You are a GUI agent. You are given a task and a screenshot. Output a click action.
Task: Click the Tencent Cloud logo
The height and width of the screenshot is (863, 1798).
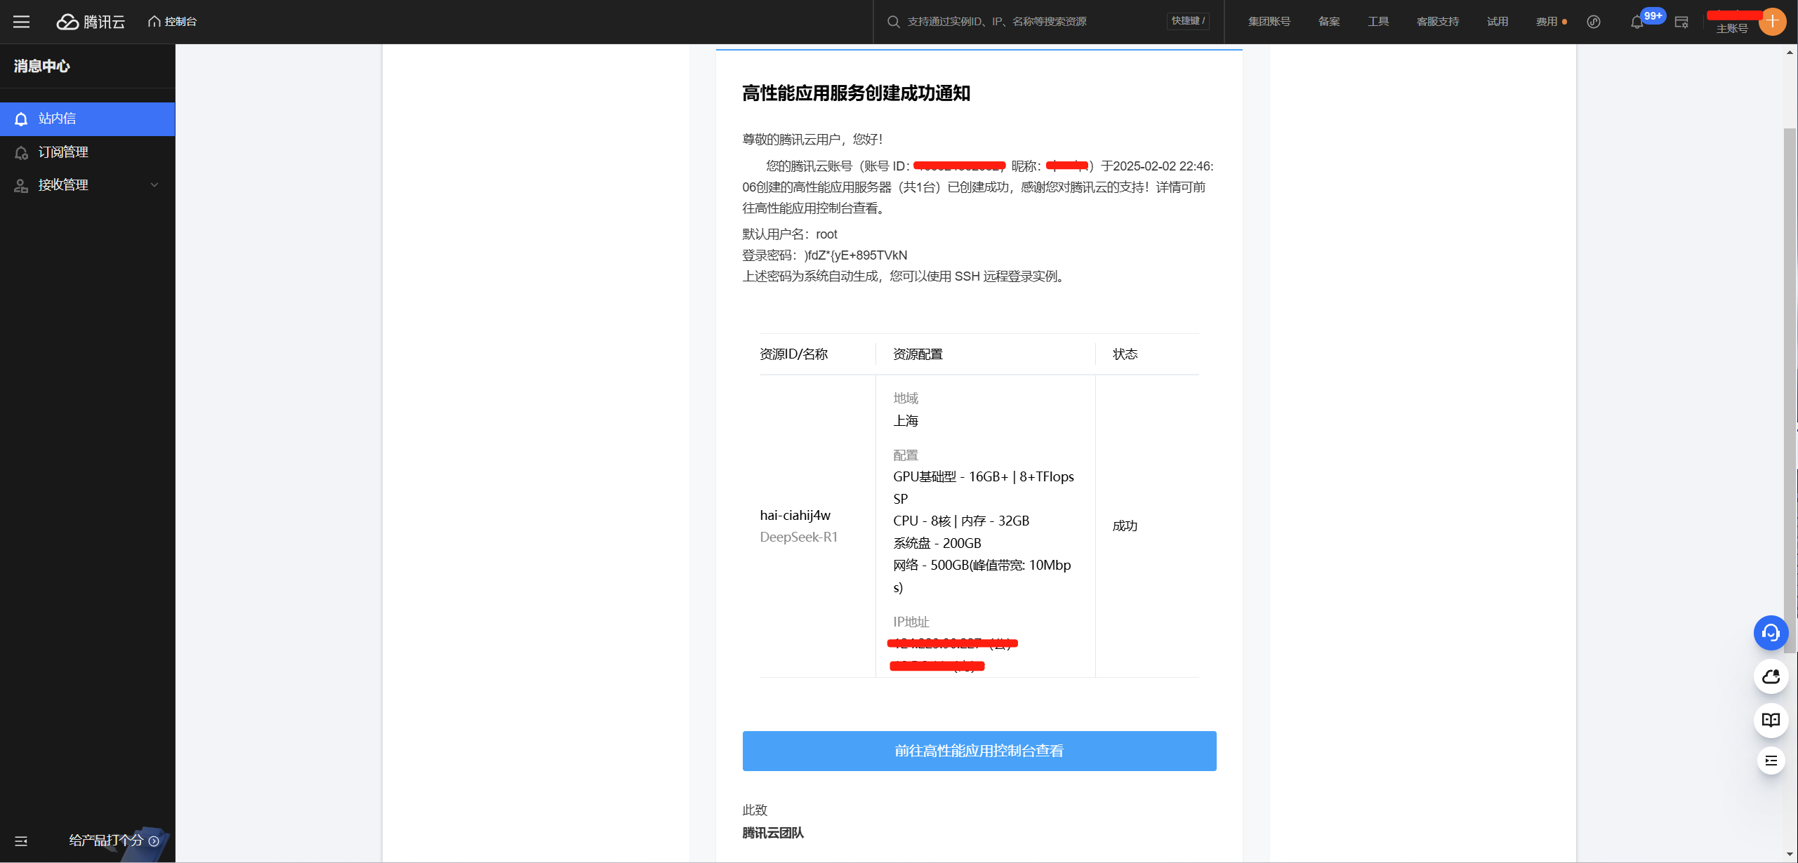tap(91, 22)
